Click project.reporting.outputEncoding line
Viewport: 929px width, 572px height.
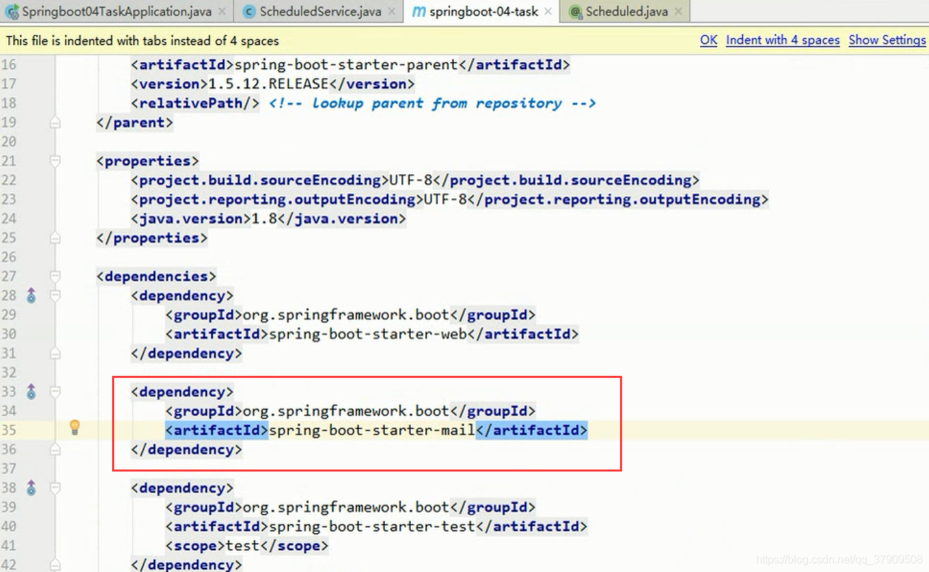coord(450,200)
